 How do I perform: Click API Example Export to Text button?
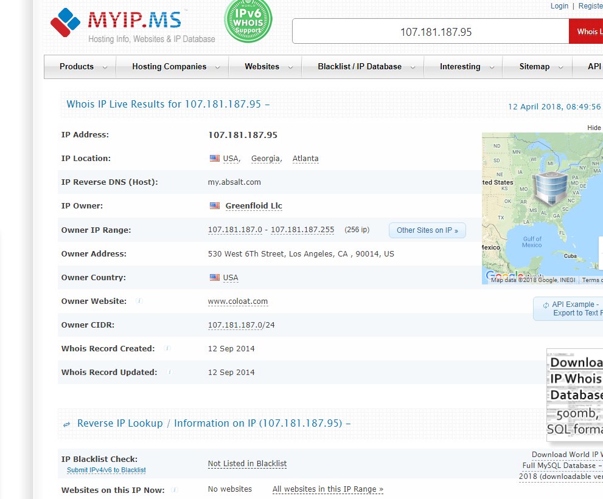point(568,309)
